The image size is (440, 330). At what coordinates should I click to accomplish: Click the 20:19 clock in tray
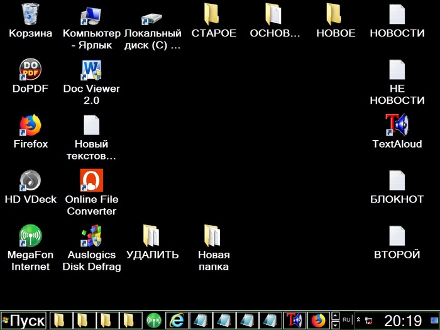[403, 321]
